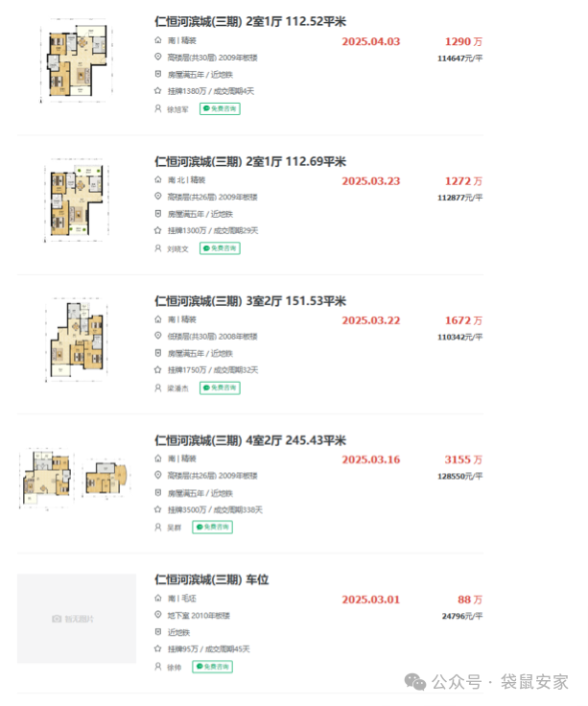Click the house icon next to 南北 | 精装
The height and width of the screenshot is (706, 588).
pyautogui.click(x=158, y=180)
